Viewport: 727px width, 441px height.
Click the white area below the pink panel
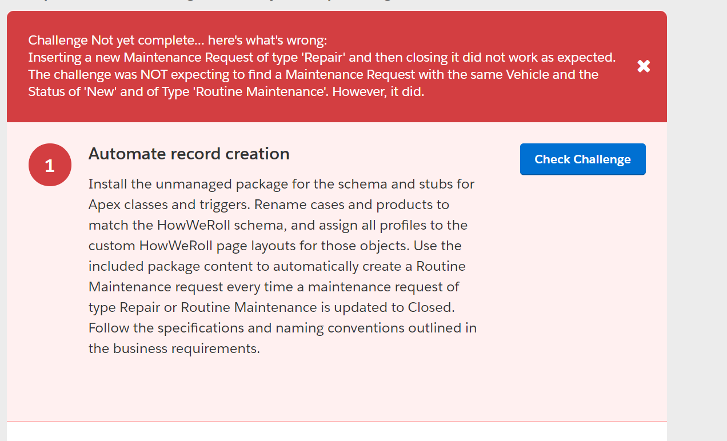coord(337,432)
